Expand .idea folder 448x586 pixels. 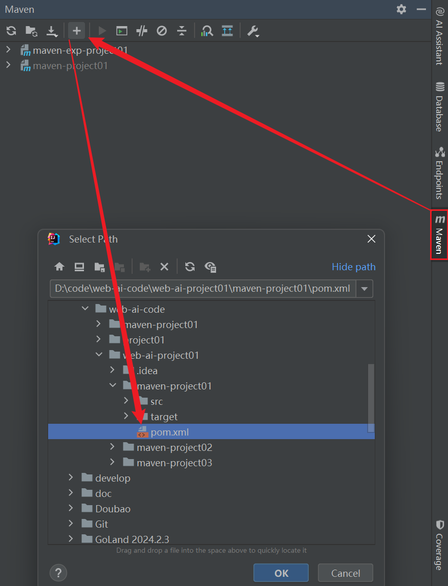tap(113, 370)
